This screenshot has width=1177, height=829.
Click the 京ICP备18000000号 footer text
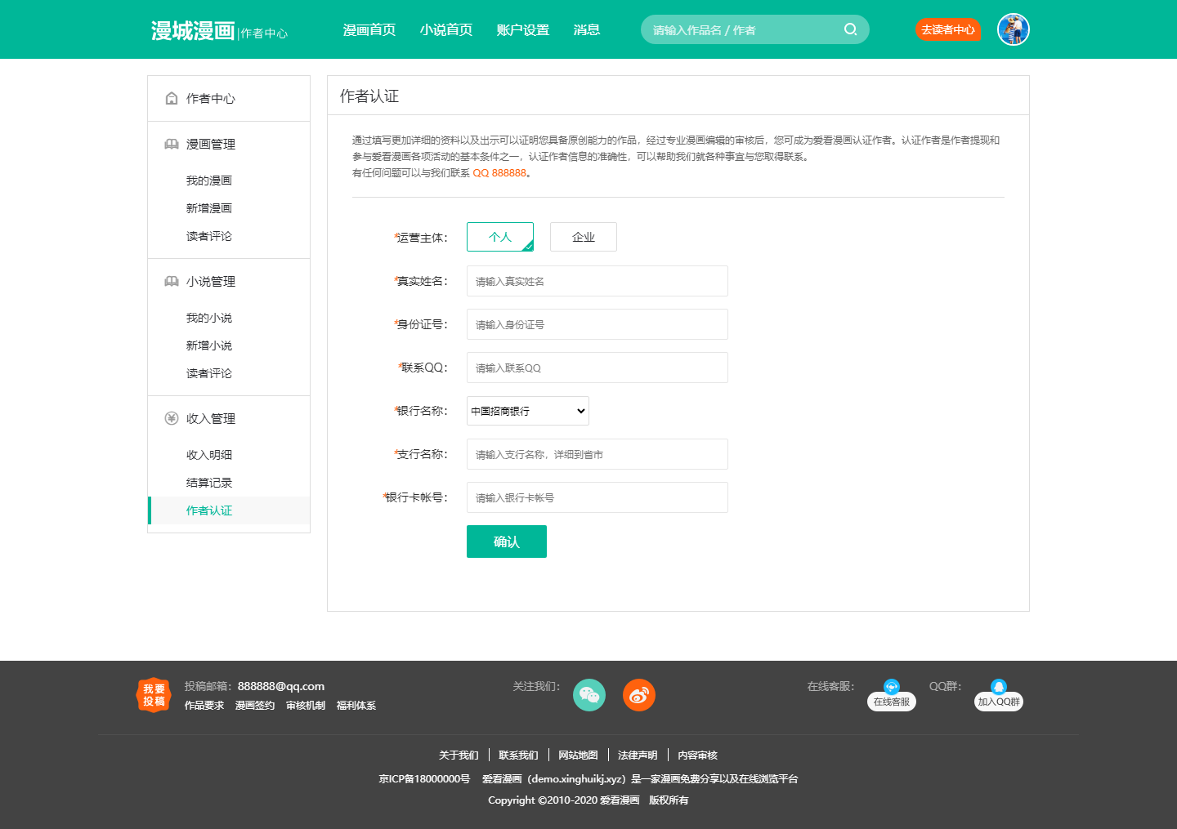[x=424, y=779]
